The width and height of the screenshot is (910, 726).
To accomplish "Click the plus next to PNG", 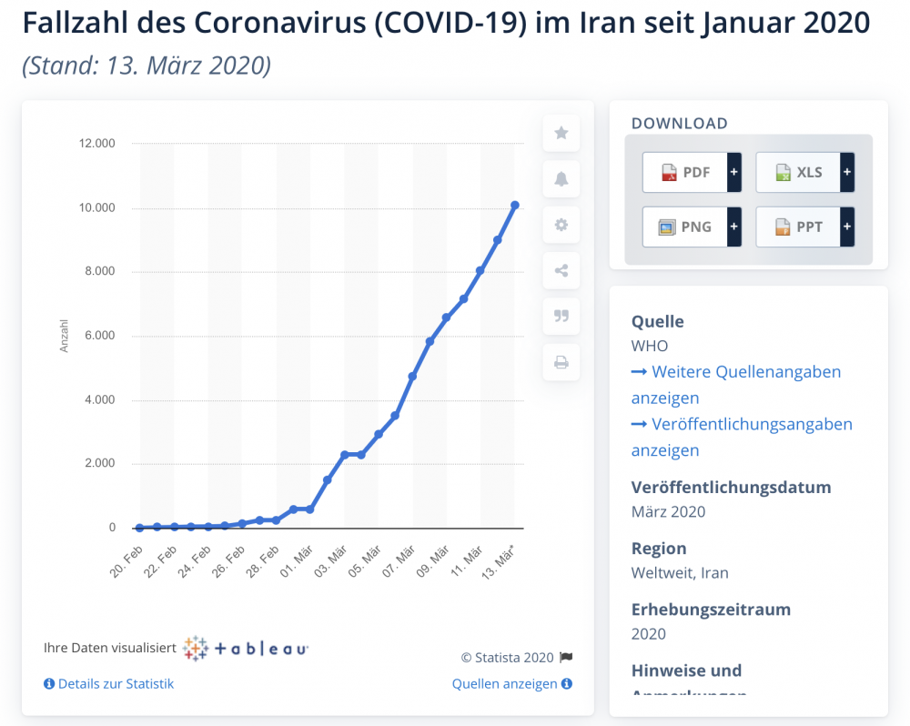I will pyautogui.click(x=734, y=227).
